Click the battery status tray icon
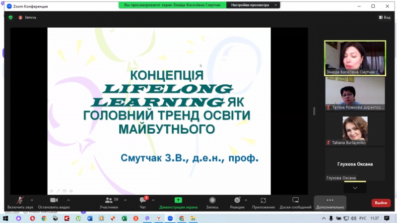The width and height of the screenshot is (397, 223). pos(338,218)
